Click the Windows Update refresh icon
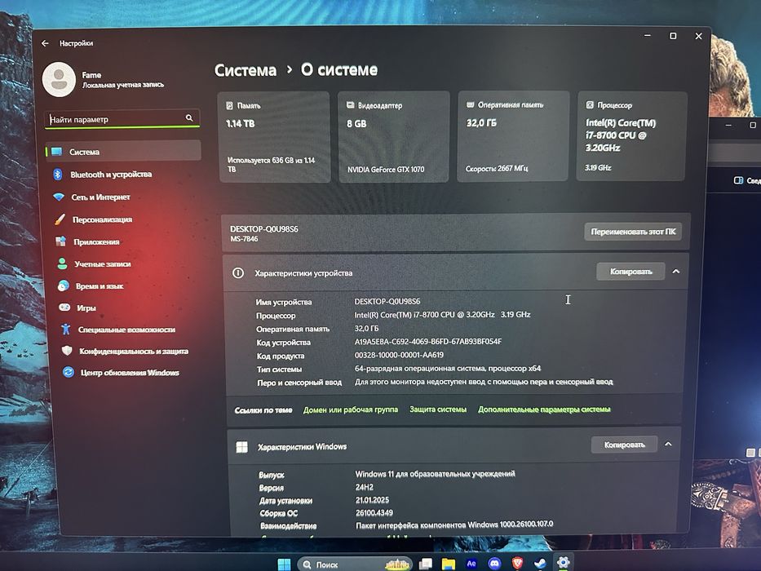Screen dimensions: 761x571 pyautogui.click(x=69, y=373)
